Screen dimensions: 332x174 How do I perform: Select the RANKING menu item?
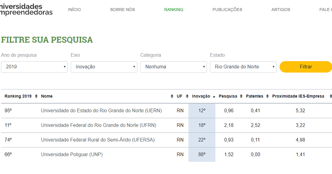(174, 10)
